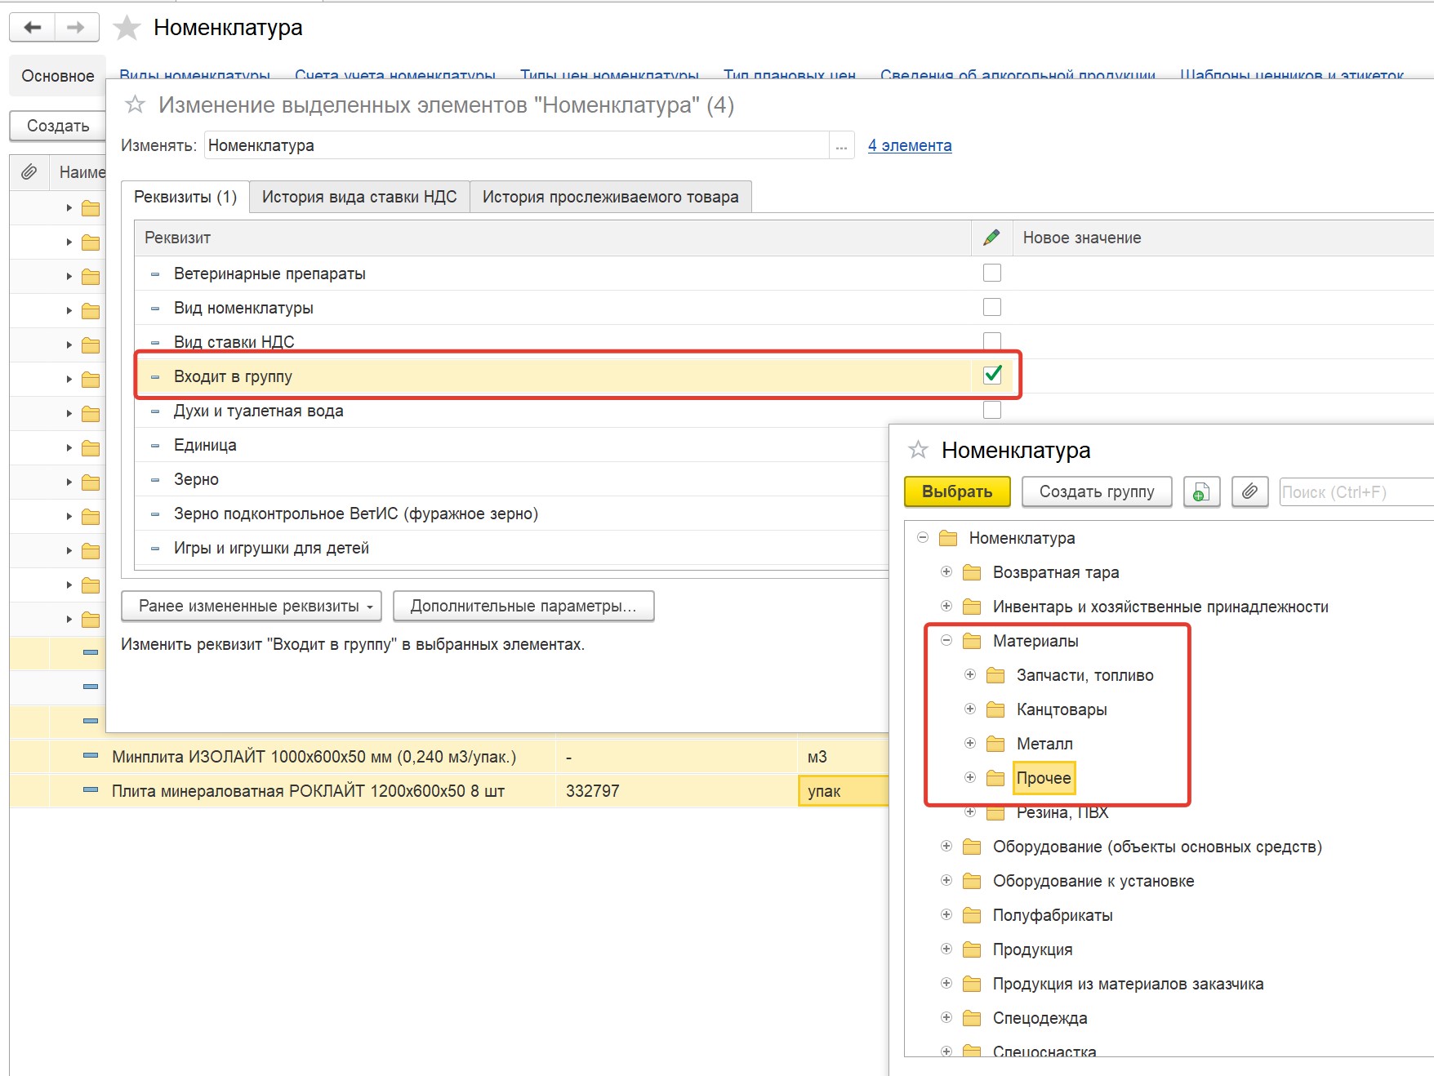1434x1076 pixels.
Task: Click the Создать button
Action: 58,126
